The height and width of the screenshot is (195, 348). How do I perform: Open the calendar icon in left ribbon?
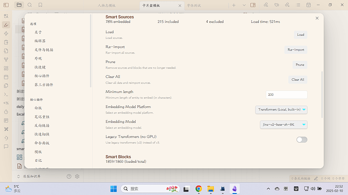click(6, 77)
